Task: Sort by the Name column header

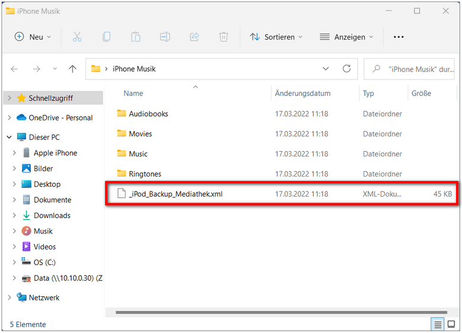Action: click(133, 94)
